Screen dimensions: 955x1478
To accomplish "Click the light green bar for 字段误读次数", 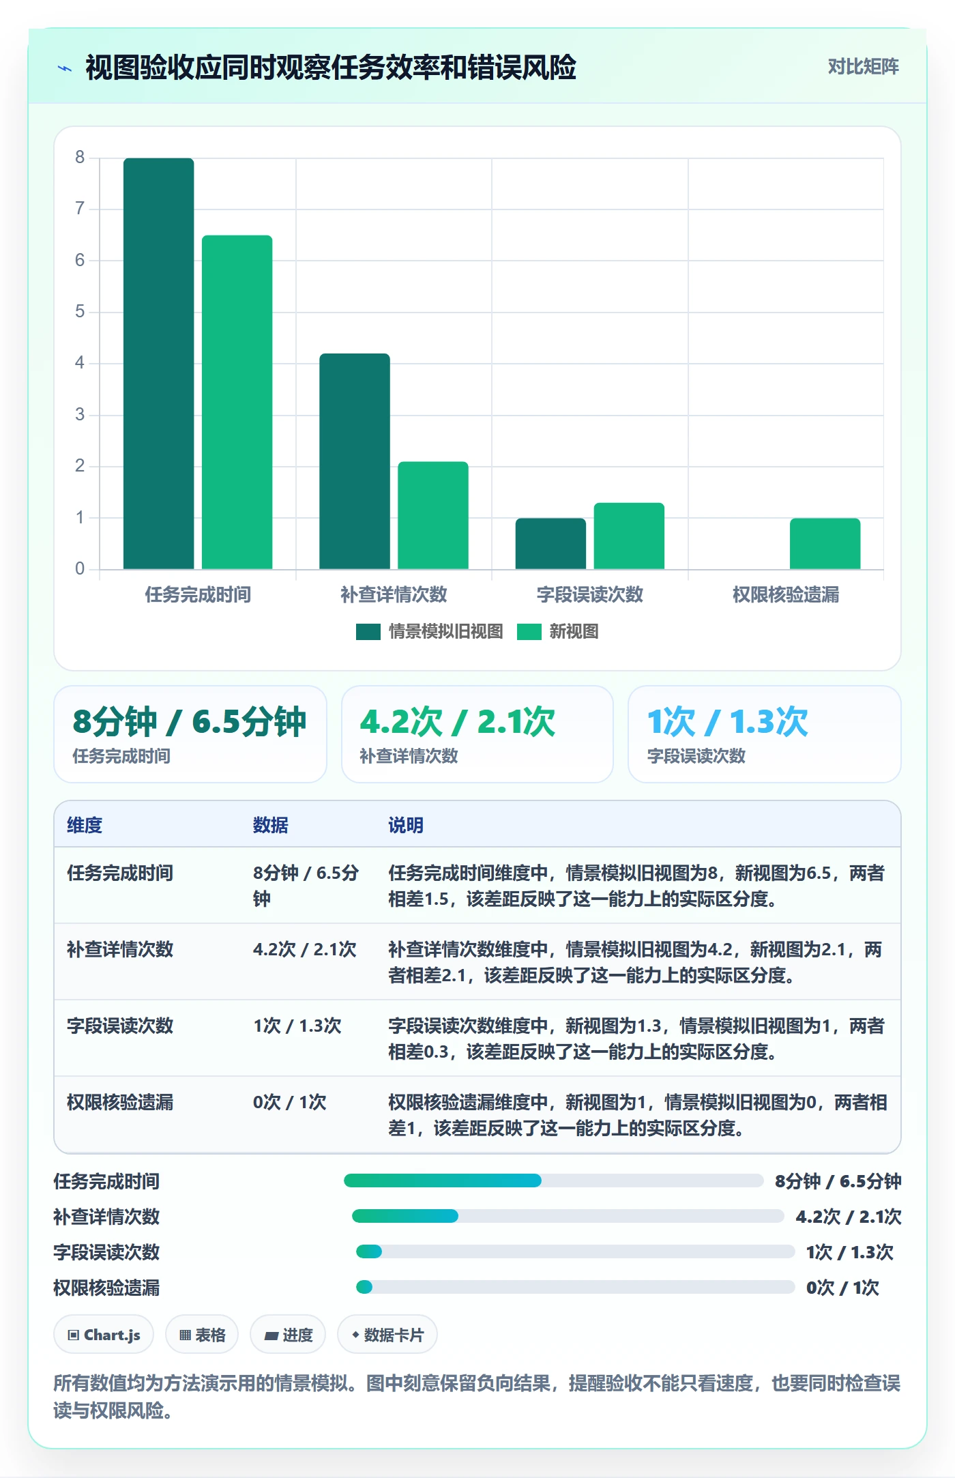I will click(629, 536).
